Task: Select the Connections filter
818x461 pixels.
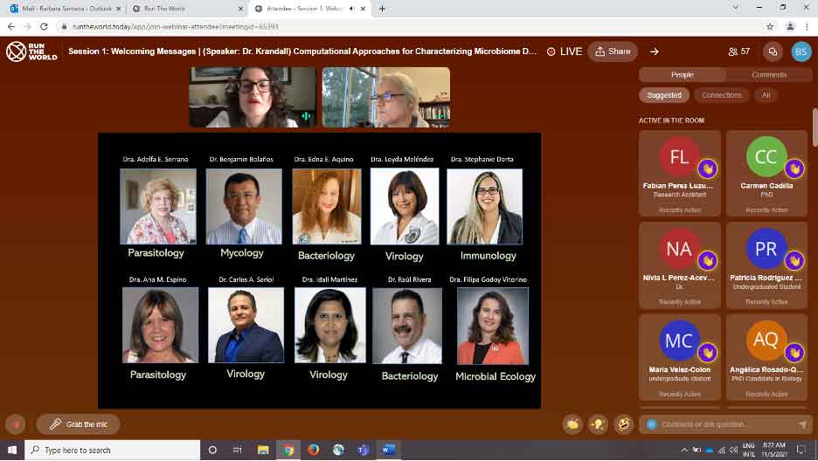Action: tap(721, 95)
